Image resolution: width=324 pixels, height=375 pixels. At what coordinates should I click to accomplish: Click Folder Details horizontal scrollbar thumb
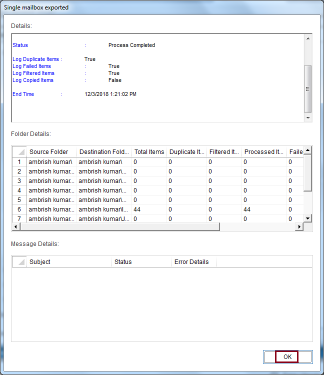120,226
